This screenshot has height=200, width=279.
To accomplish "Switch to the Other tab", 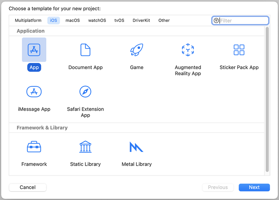I will (164, 20).
